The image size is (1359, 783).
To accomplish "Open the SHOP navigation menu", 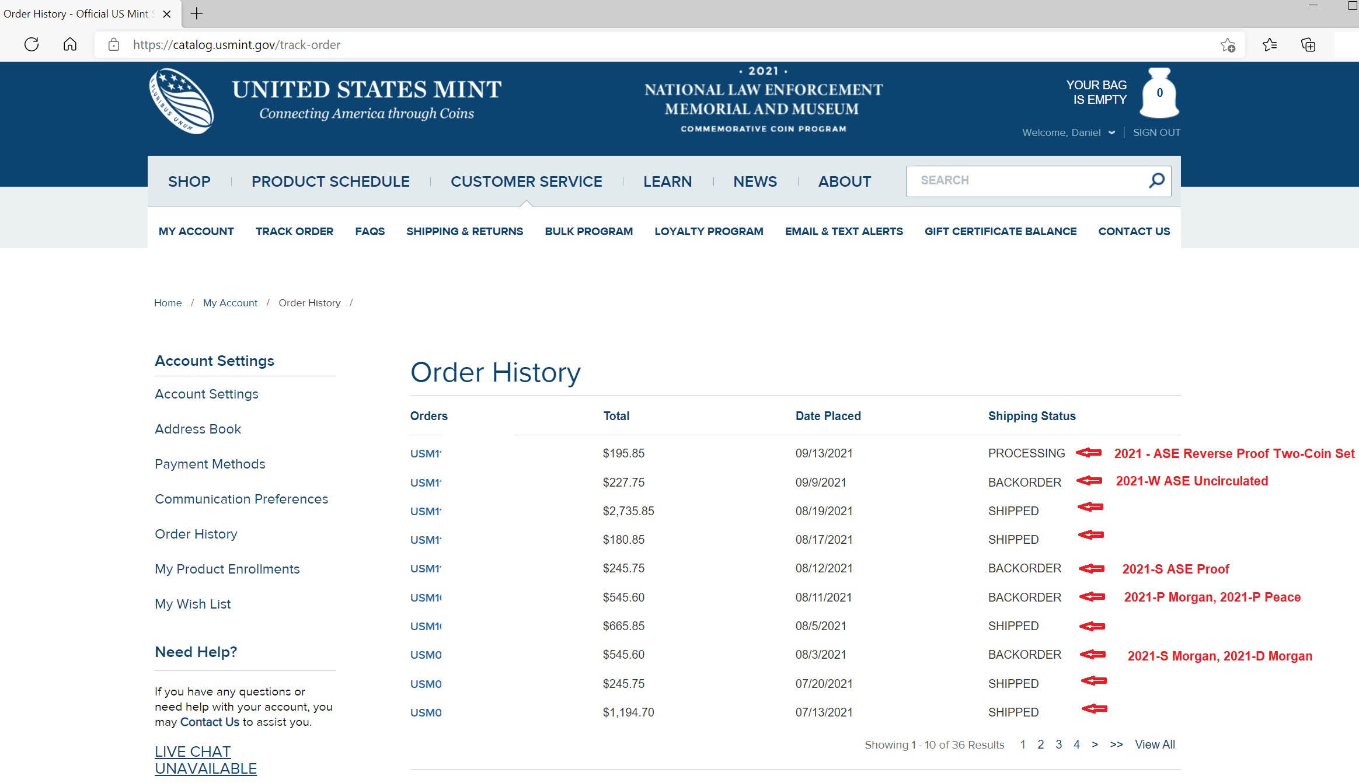I will click(x=189, y=181).
